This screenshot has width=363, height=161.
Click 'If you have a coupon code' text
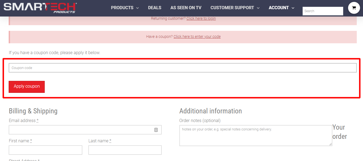(54, 52)
